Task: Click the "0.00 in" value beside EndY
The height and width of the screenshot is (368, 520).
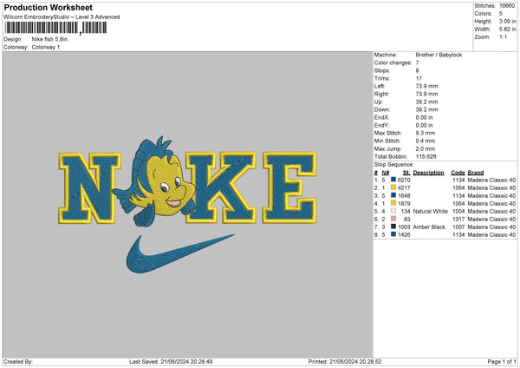Action: coord(424,125)
